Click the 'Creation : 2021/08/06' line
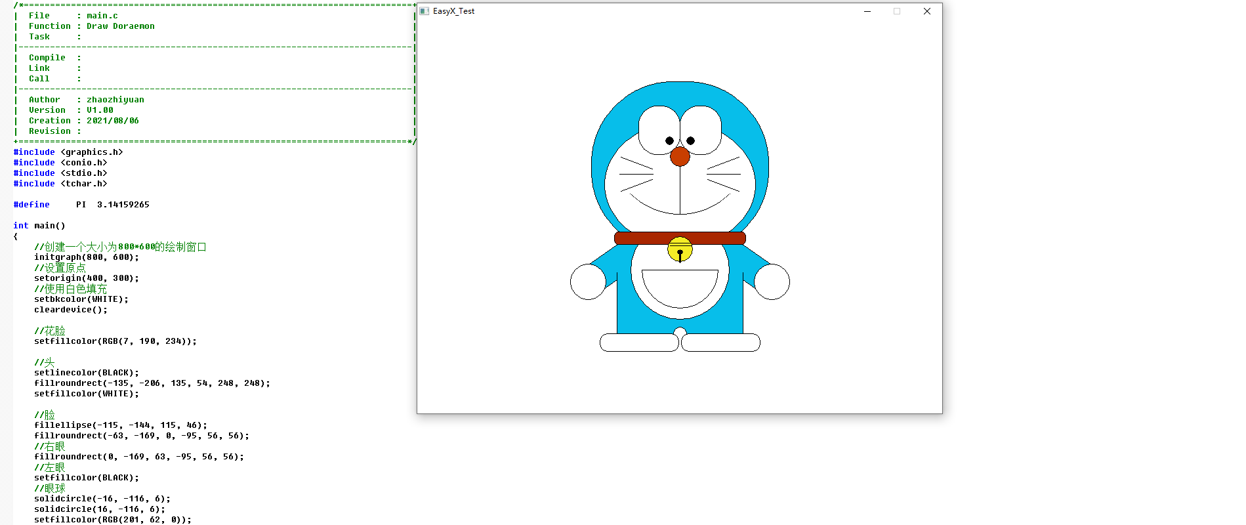 (x=84, y=121)
